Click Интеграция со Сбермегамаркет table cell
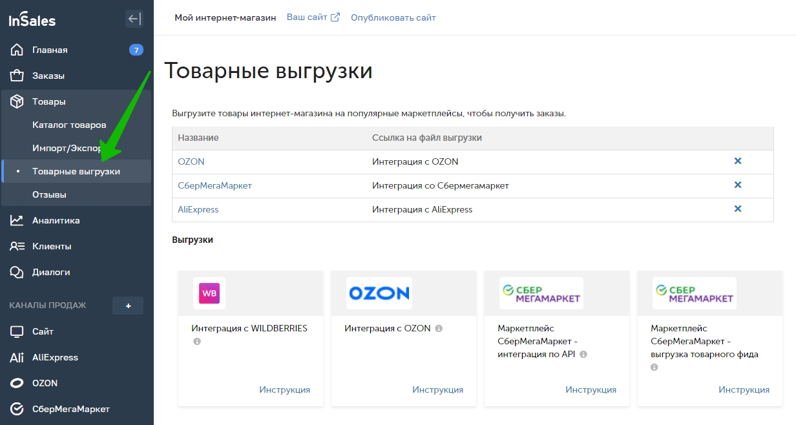 [441, 185]
